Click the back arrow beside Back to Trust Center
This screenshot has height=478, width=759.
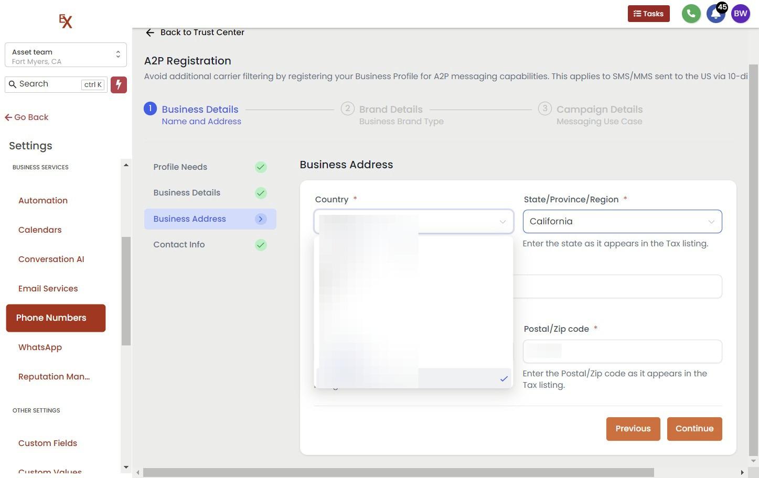point(150,32)
